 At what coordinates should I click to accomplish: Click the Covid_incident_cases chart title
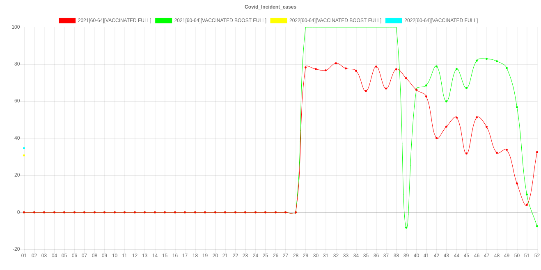270,7
